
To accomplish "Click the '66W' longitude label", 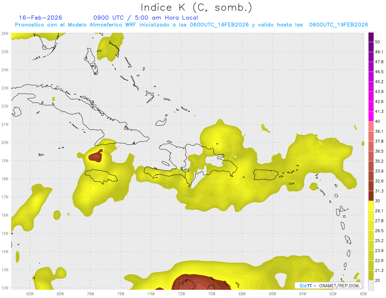I will click(272, 293).
